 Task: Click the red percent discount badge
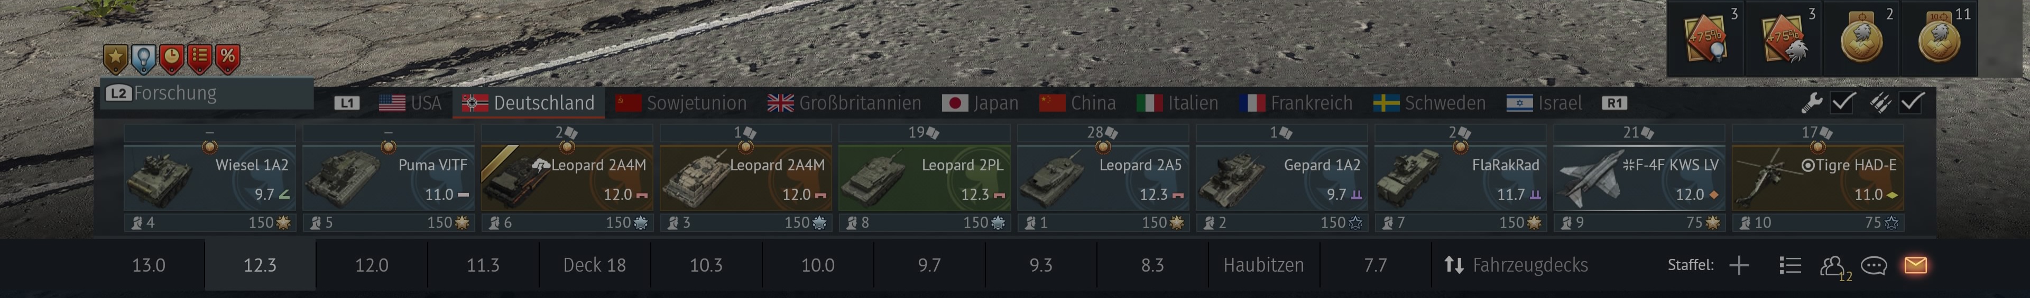coord(228,56)
